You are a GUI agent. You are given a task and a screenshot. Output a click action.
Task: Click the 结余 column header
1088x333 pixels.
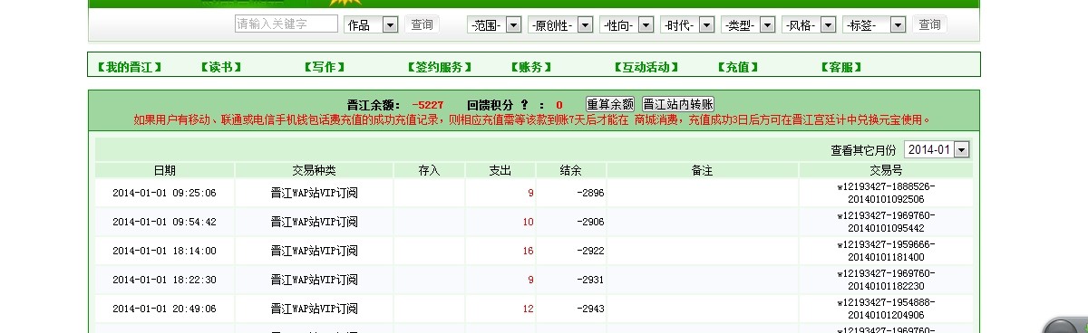click(571, 170)
